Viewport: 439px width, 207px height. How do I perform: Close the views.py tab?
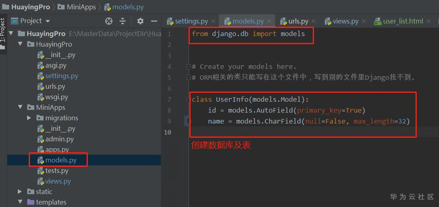coord(364,21)
